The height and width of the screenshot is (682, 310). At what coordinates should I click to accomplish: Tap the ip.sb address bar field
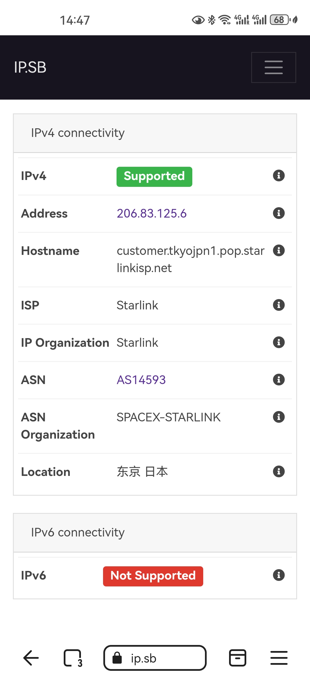tap(155, 658)
